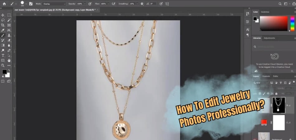
Task: Click the Home icon in options bar
Action: pos(4,4)
